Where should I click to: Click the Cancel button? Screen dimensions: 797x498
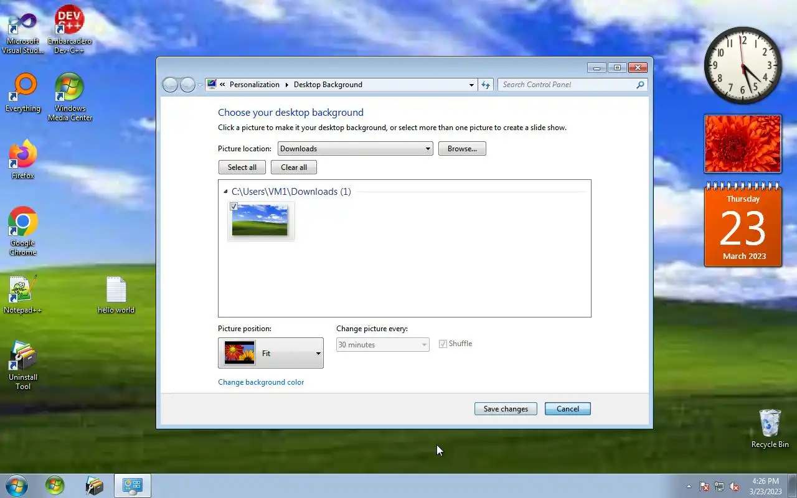coord(568,409)
